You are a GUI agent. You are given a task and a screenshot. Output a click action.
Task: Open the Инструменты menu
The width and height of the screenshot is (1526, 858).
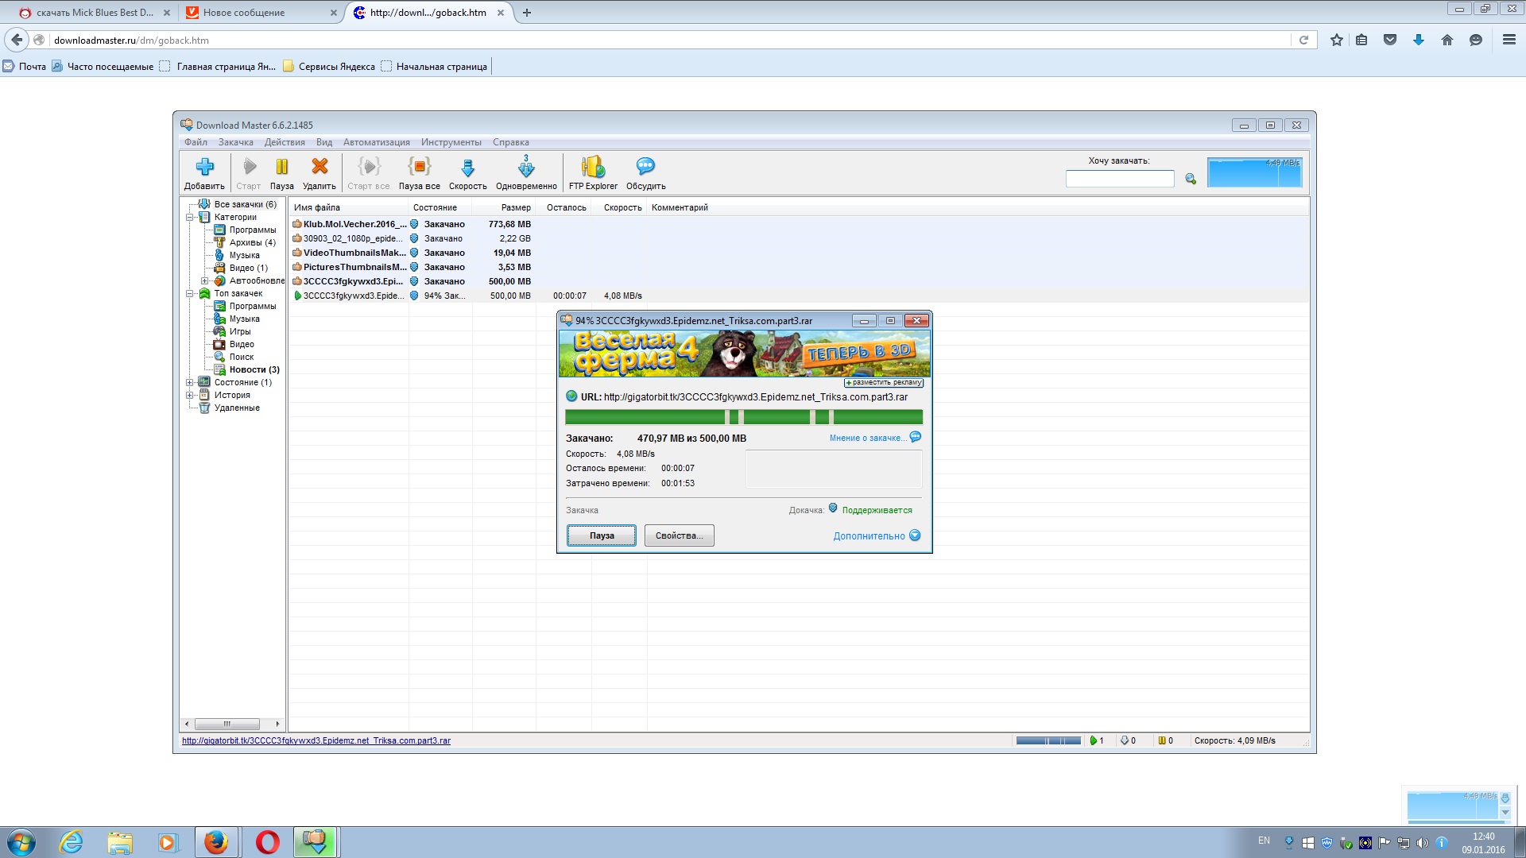(451, 142)
